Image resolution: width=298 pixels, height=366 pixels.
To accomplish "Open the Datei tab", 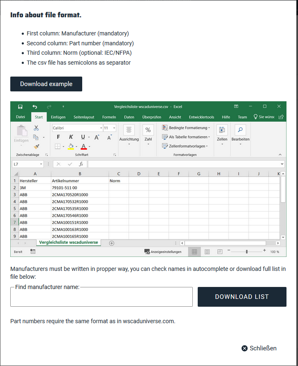I will pos(20,117).
